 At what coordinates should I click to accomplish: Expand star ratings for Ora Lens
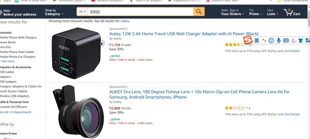click(247, 108)
